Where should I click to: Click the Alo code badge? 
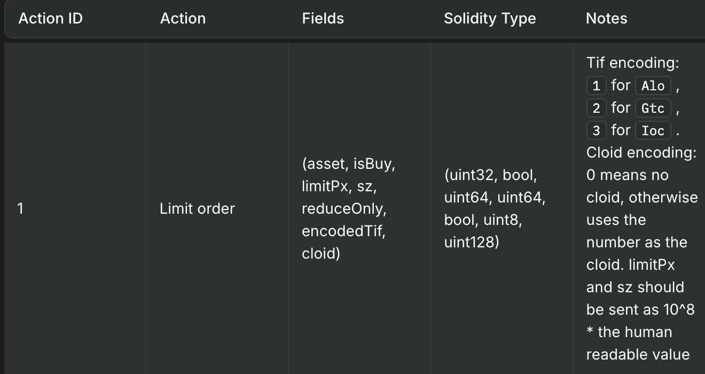[x=653, y=85]
